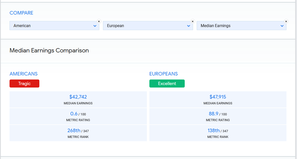Remove the European comparison selection
The image size is (297, 159).
tap(192, 22)
